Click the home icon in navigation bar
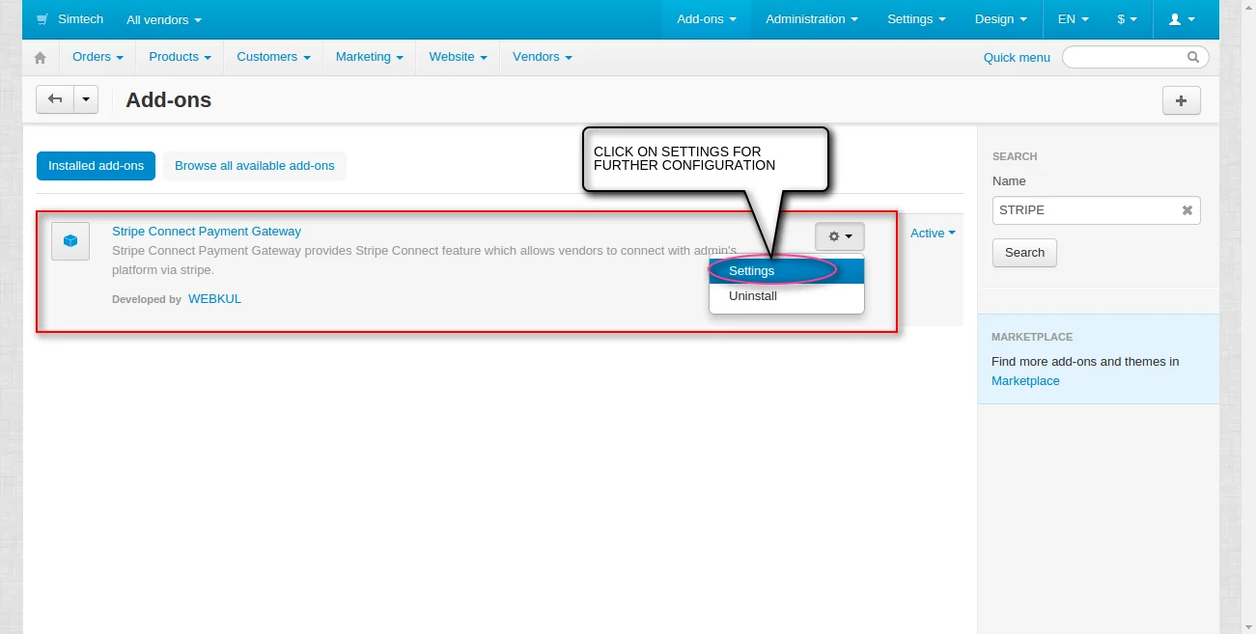 [40, 58]
